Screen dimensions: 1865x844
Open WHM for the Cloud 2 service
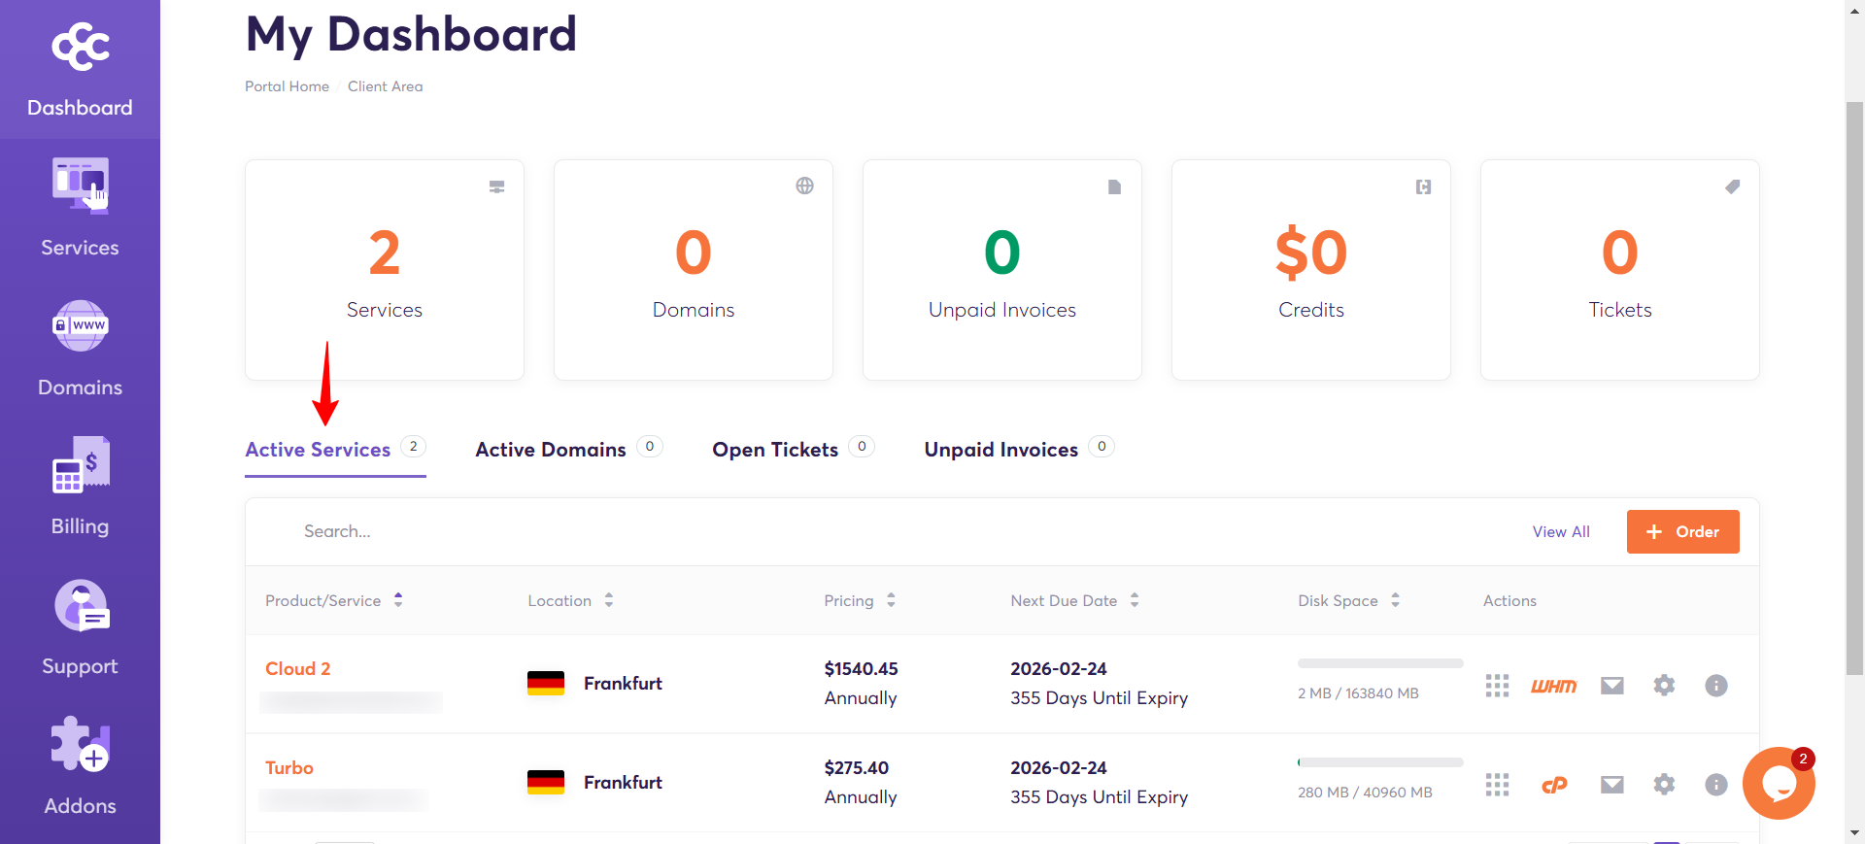coord(1553,686)
